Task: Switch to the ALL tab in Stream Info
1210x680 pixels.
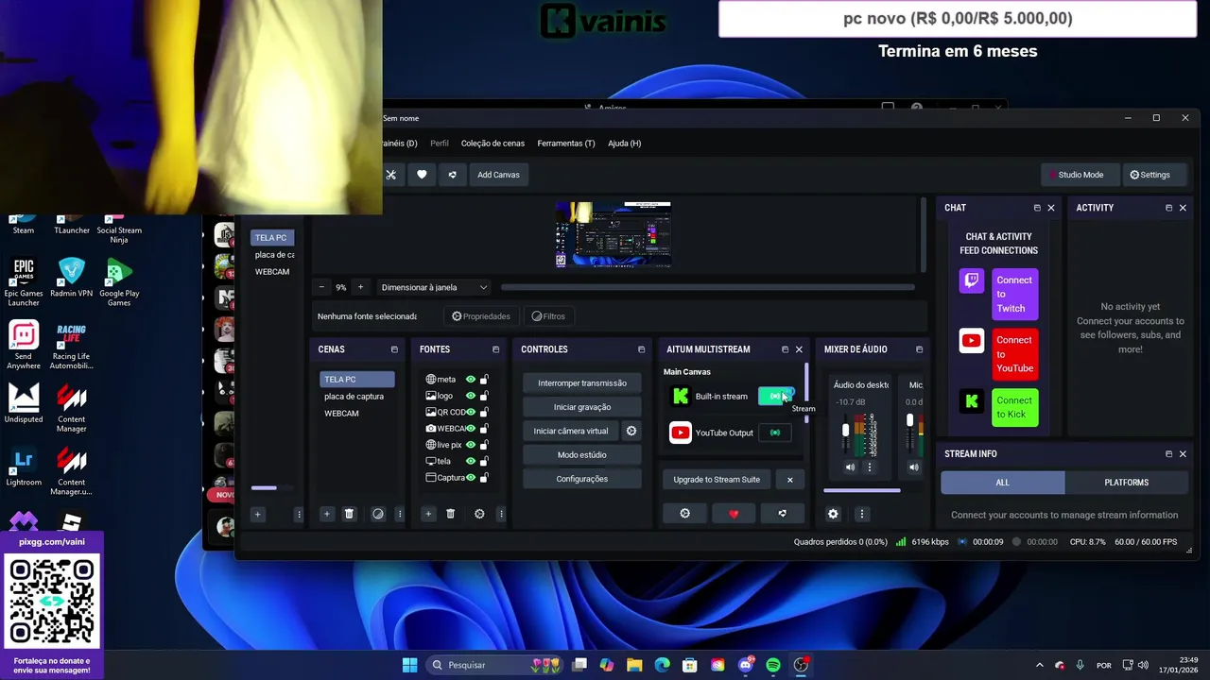Action: [1003, 483]
